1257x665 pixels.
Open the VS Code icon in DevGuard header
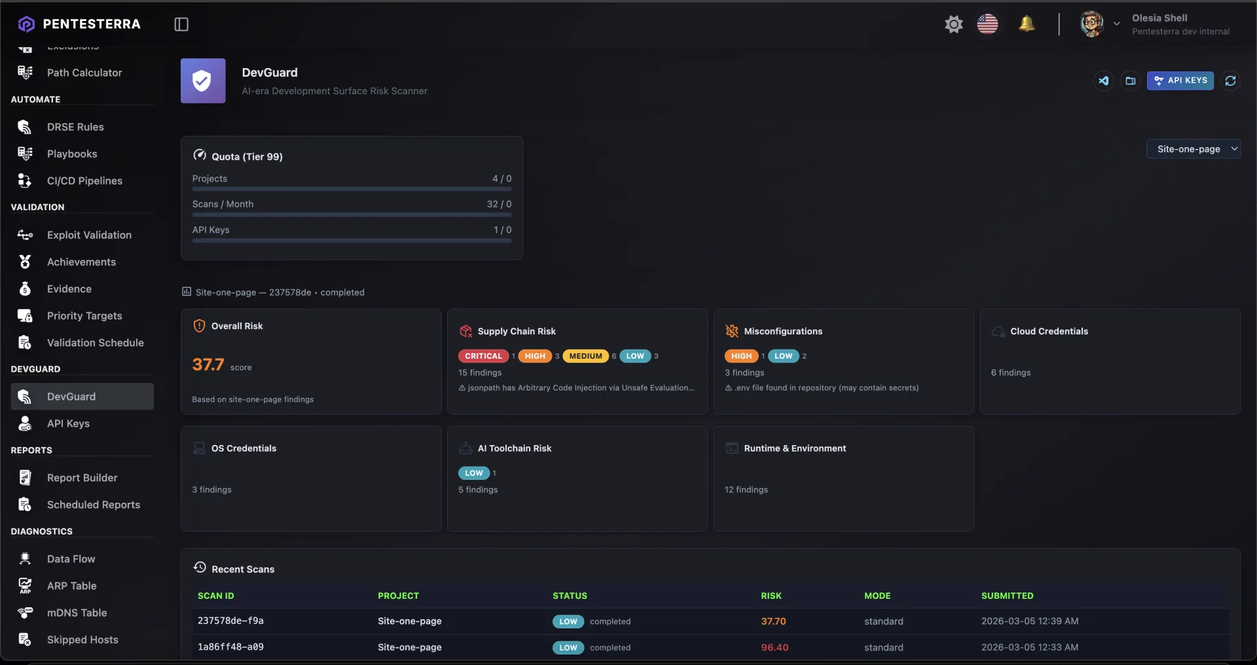pyautogui.click(x=1104, y=81)
